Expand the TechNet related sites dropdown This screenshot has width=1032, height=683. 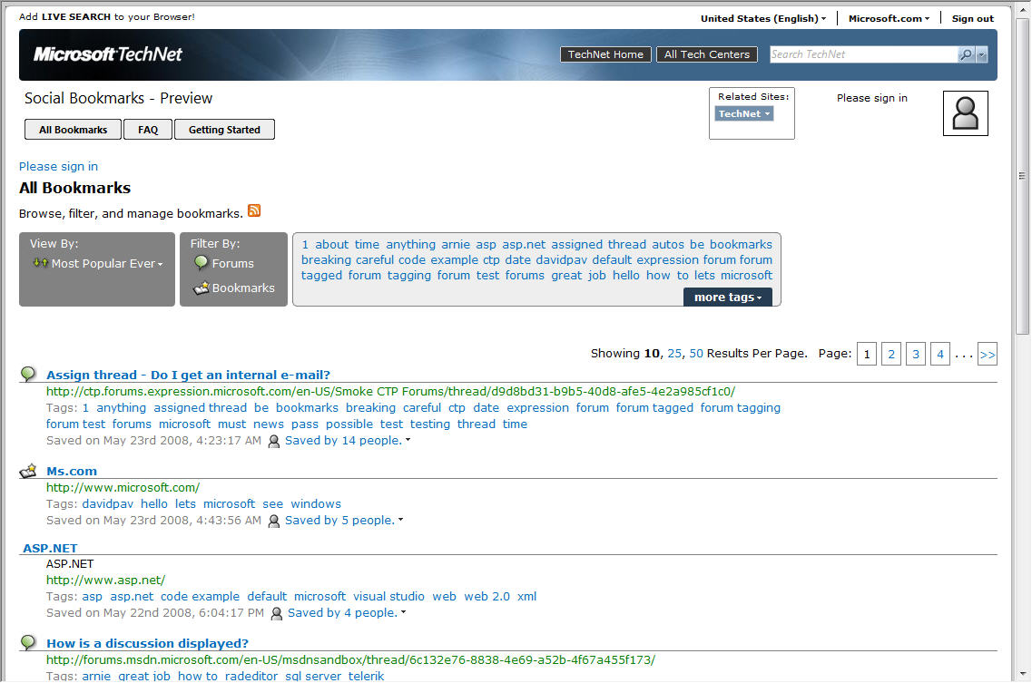pyautogui.click(x=743, y=114)
